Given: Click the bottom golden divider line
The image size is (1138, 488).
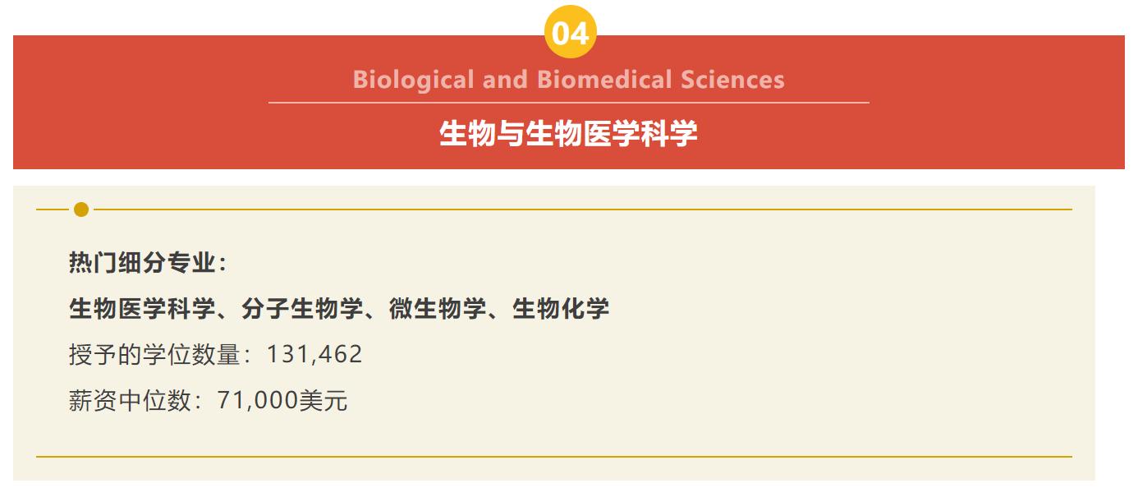Looking at the screenshot, I should pyautogui.click(x=553, y=456).
